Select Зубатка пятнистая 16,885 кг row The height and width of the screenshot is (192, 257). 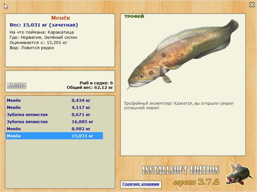(x=54, y=122)
